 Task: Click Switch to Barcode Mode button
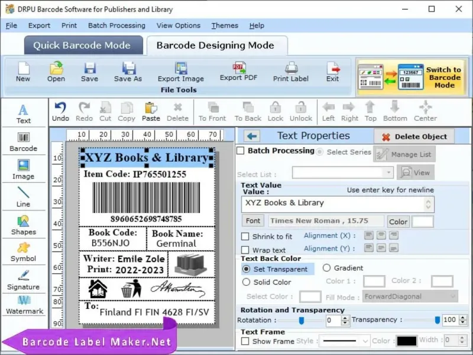(x=412, y=78)
